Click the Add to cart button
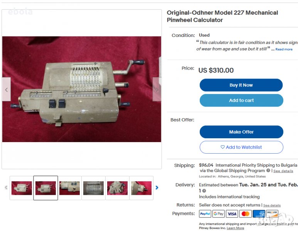The width and height of the screenshot is (298, 231). click(241, 100)
